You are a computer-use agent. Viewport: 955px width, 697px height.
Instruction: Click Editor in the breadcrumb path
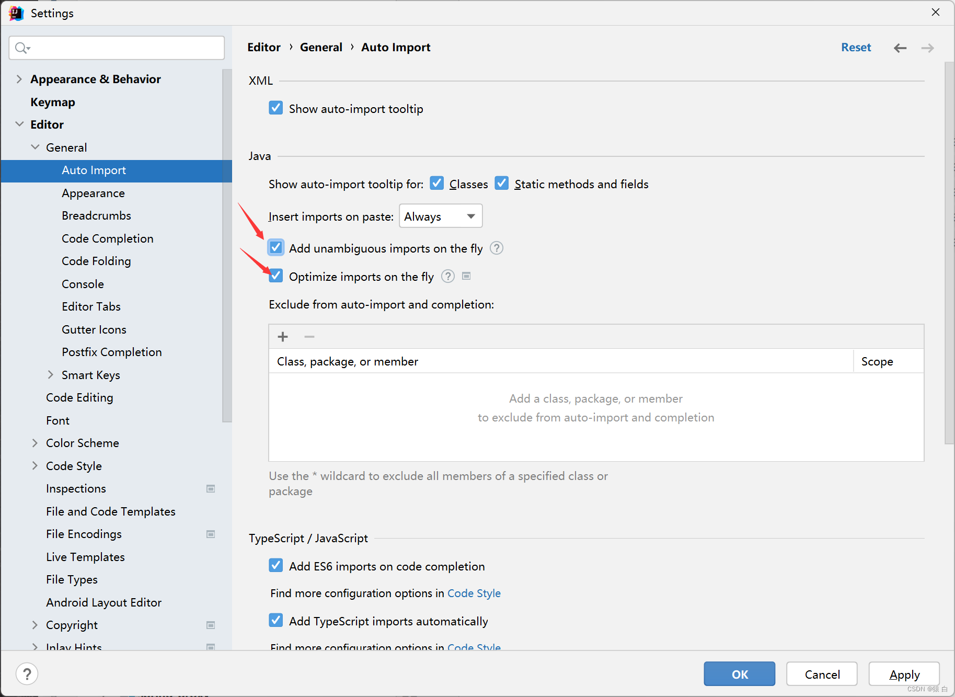[x=264, y=47]
